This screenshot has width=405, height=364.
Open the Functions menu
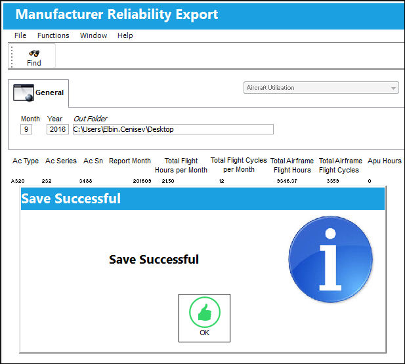(x=53, y=35)
